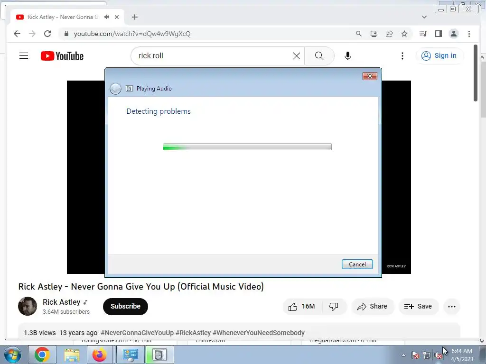486x364 pixels.
Task: Toggle the Chrome side panel icon
Action: 438,34
